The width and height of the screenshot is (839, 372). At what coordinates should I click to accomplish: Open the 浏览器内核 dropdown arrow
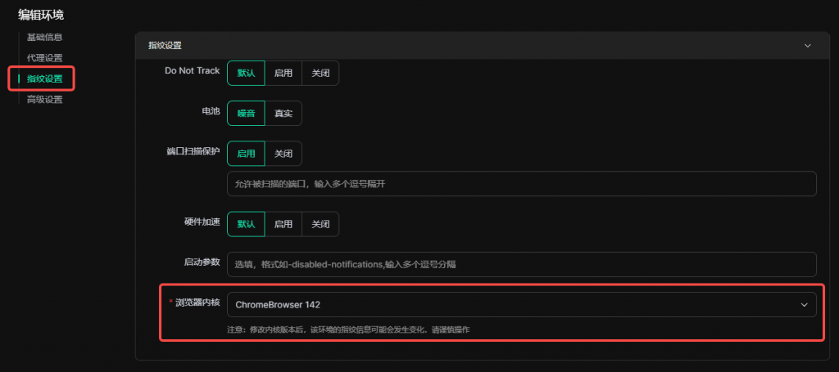pos(803,305)
